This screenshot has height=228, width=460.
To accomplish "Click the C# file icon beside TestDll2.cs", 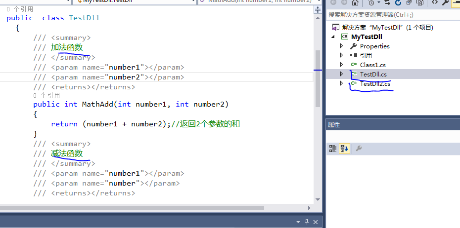I will [354, 83].
